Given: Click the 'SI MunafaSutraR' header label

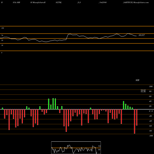Looking at the screenshot, I should coord(38,2).
